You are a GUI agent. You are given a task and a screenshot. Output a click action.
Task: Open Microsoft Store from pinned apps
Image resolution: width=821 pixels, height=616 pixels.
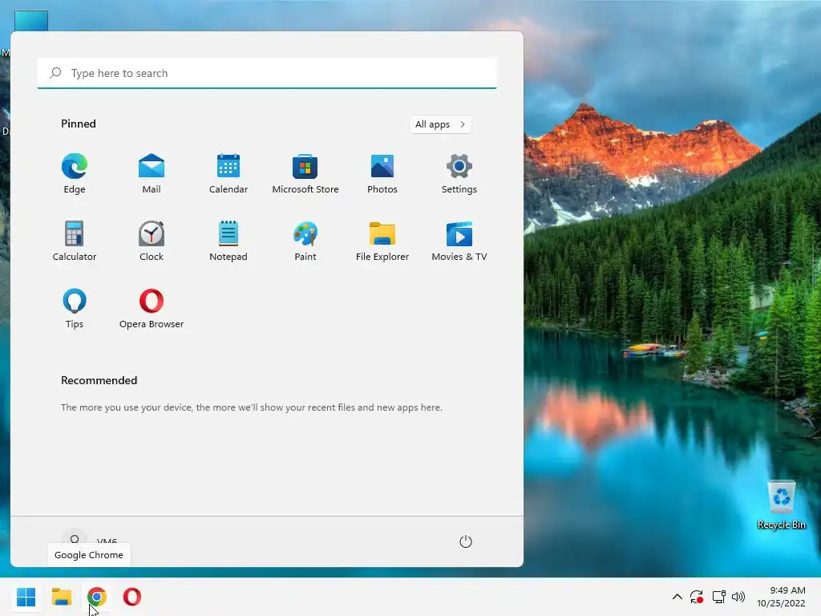[x=305, y=174]
